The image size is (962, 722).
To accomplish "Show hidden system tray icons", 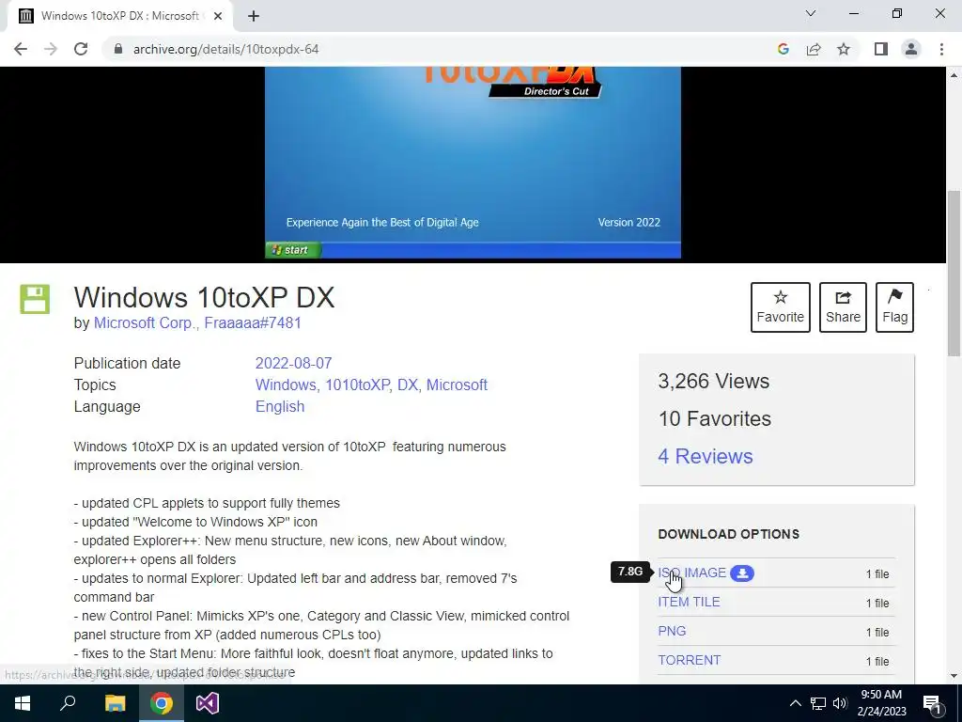I will click(x=795, y=703).
